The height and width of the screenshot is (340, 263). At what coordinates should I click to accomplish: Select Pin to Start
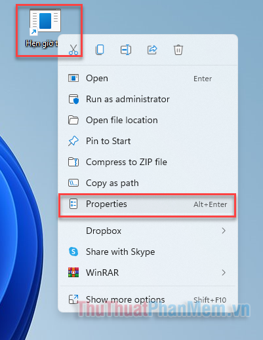148,141
